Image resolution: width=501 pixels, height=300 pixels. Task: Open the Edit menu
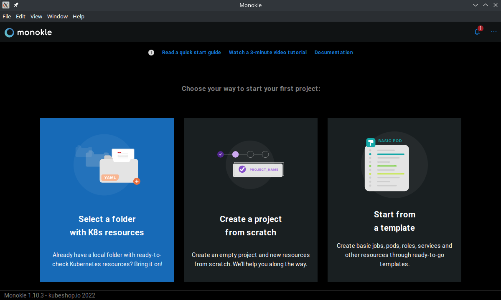(x=21, y=17)
